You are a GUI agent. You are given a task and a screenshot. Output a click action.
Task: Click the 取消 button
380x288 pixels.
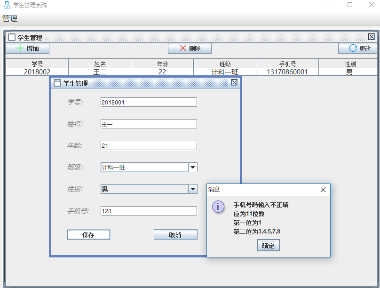click(175, 235)
